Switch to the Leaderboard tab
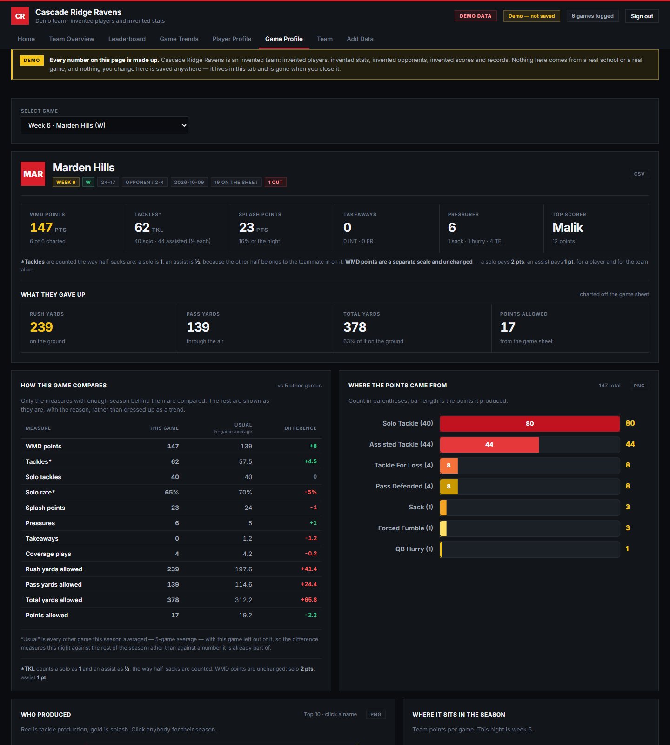This screenshot has height=745, width=670. point(127,39)
